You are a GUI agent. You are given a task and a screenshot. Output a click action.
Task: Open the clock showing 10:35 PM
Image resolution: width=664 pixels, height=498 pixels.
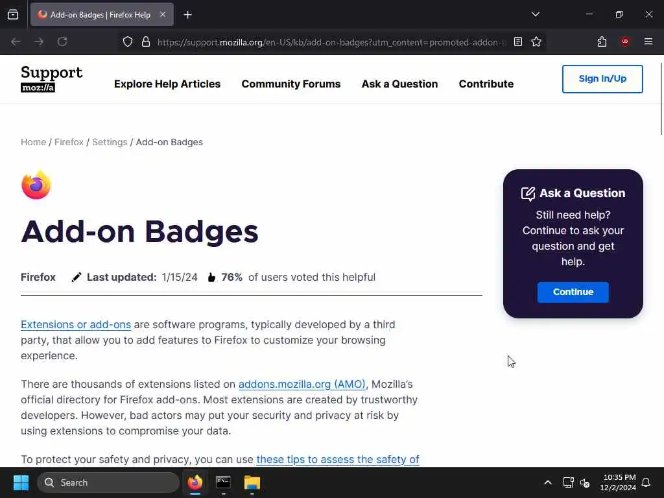tap(618, 482)
